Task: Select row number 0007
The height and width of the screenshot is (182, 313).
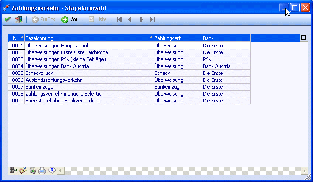Action: click(x=17, y=87)
